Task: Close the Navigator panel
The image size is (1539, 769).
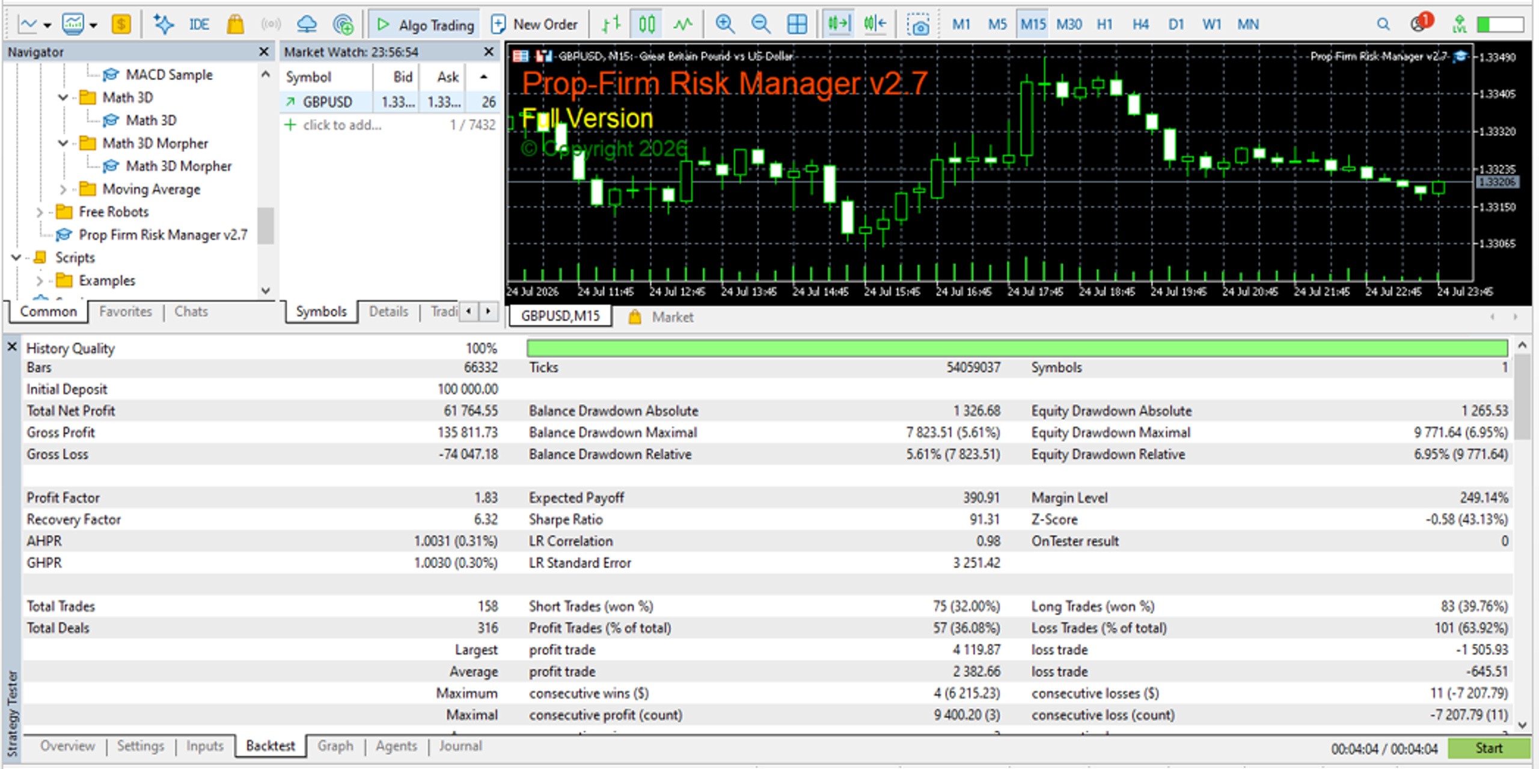Action: tap(263, 52)
